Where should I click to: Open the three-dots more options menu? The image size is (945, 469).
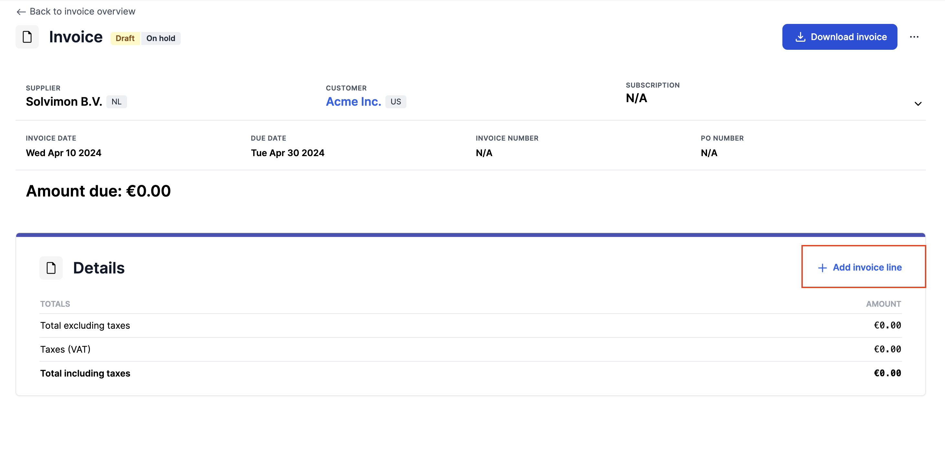point(914,37)
